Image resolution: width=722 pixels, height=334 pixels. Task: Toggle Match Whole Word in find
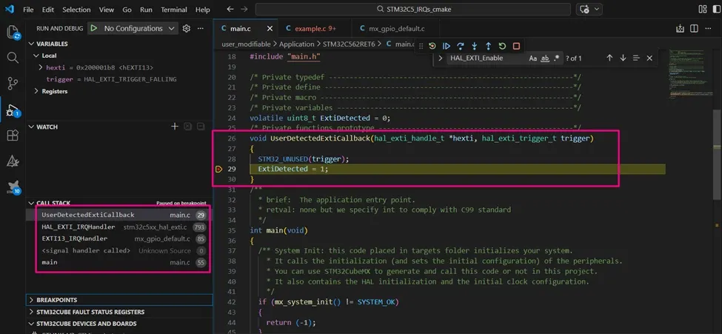coord(545,58)
